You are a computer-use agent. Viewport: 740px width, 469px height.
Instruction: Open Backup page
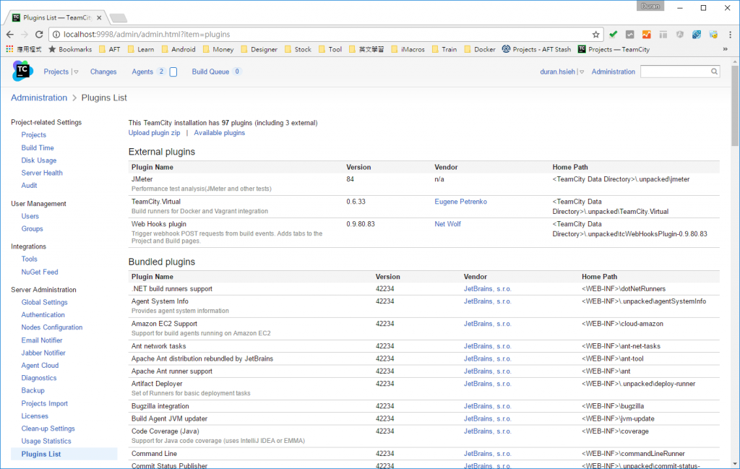pyautogui.click(x=33, y=391)
